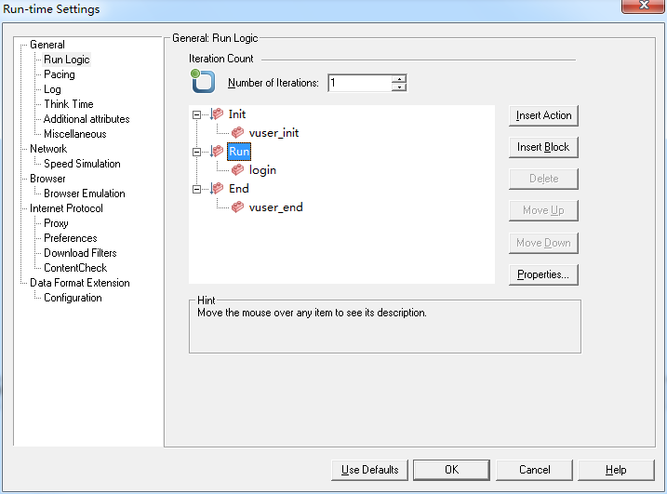Click the Insert Block button
The image size is (667, 494).
pos(543,147)
